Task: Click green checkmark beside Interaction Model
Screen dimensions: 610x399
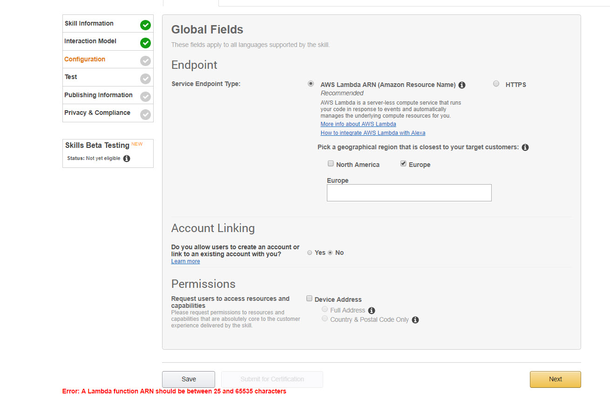Action: tap(145, 43)
